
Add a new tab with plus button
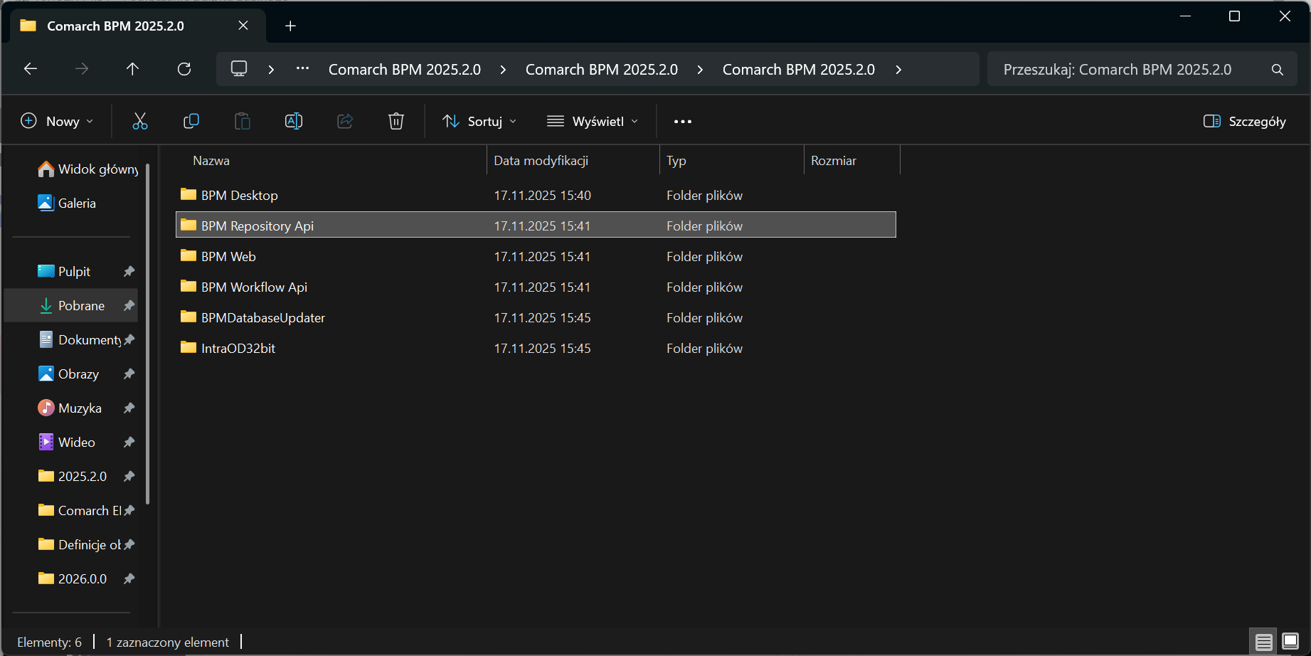click(x=290, y=26)
